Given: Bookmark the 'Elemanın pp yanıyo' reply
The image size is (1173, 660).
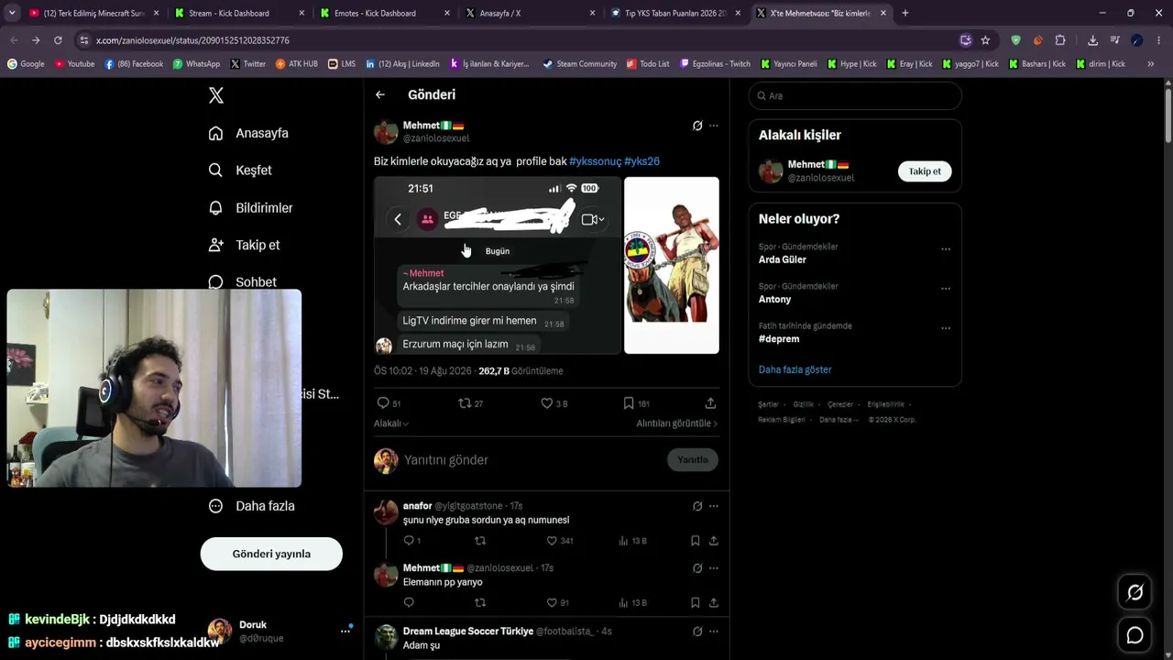Looking at the screenshot, I should pos(696,602).
